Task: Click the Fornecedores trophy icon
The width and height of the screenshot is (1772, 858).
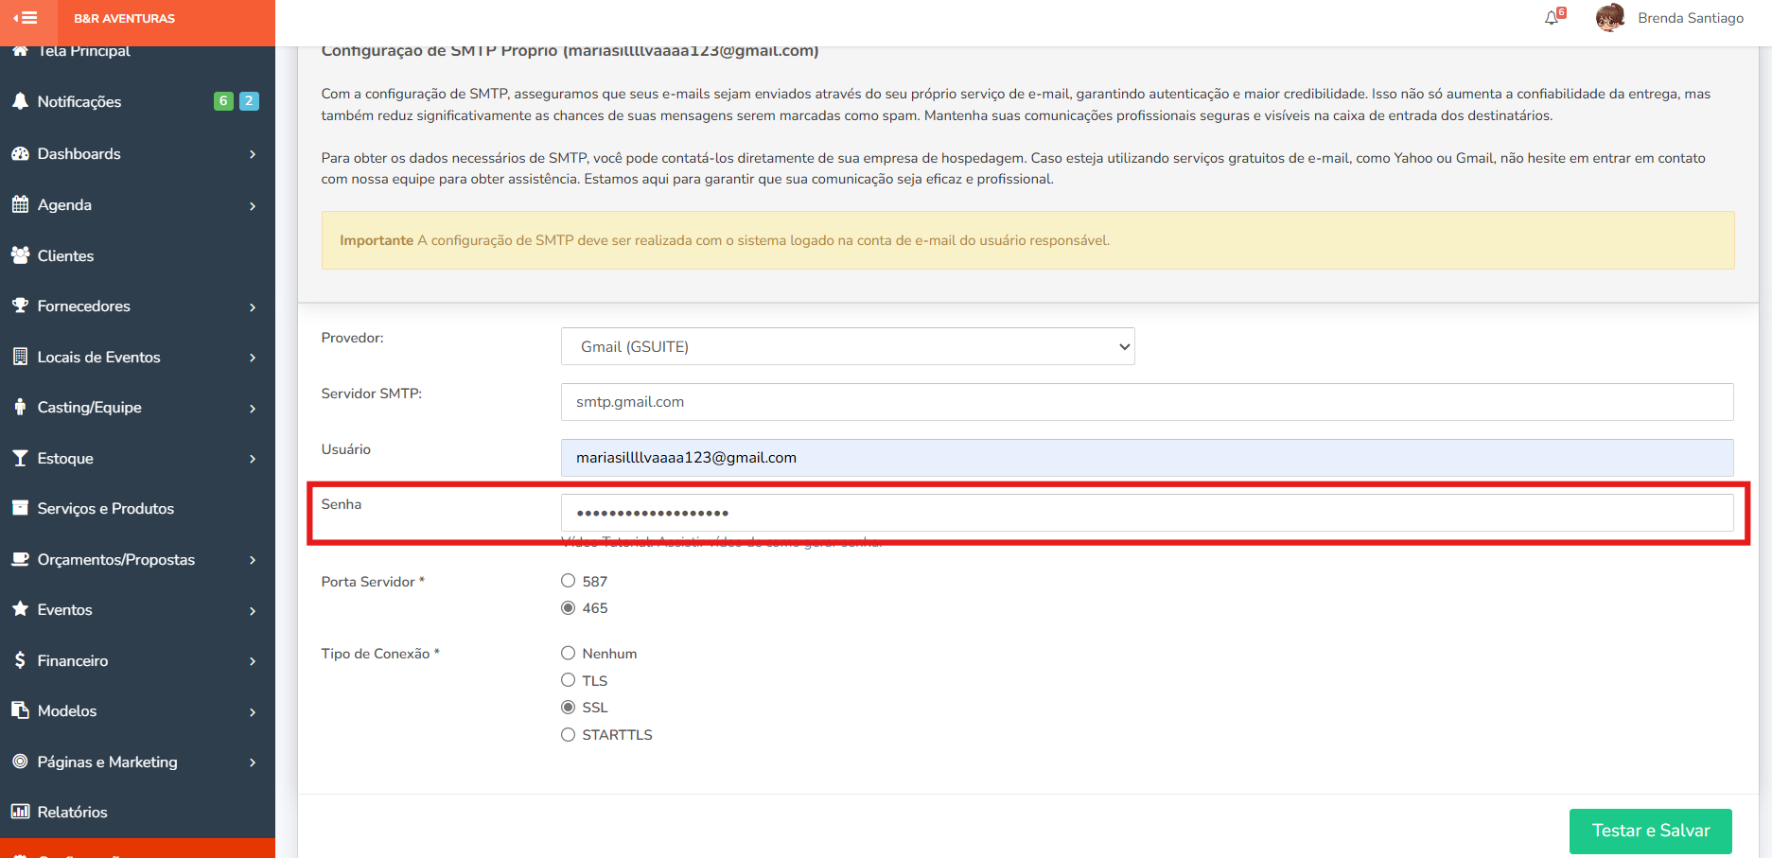Action: click(20, 306)
